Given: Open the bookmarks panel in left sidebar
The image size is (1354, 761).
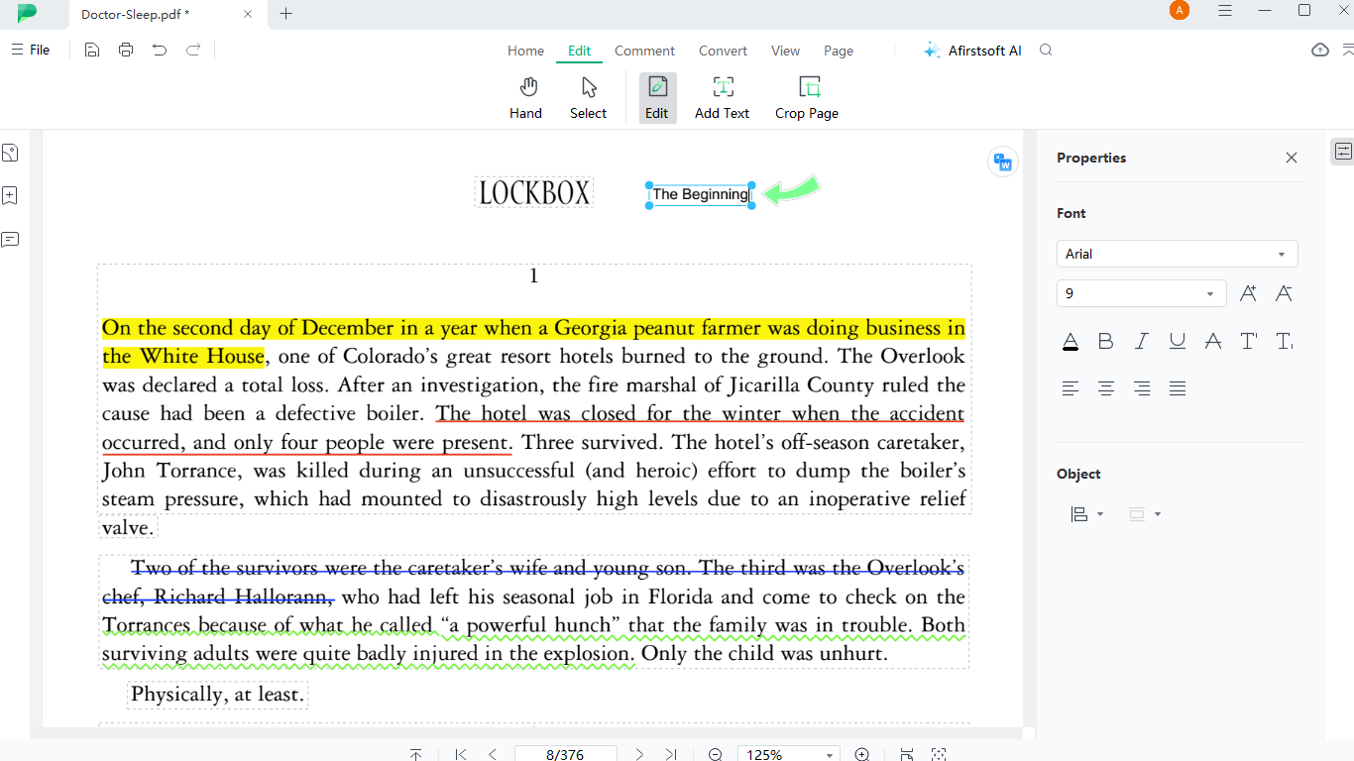Looking at the screenshot, I should click(x=10, y=195).
